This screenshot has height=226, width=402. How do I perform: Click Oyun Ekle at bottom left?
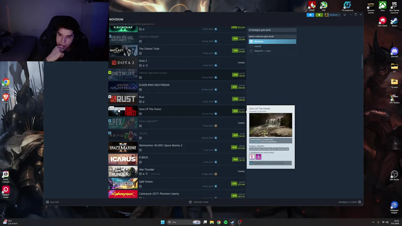pos(53,202)
